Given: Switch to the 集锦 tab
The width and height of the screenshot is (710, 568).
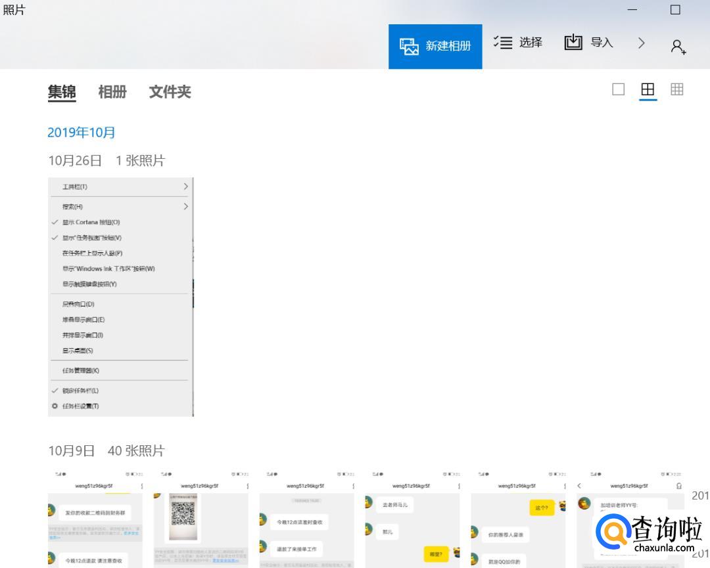Looking at the screenshot, I should point(62,92).
